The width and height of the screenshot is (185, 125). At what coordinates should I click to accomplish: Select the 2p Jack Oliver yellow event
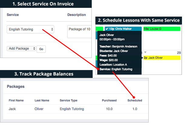(162, 58)
